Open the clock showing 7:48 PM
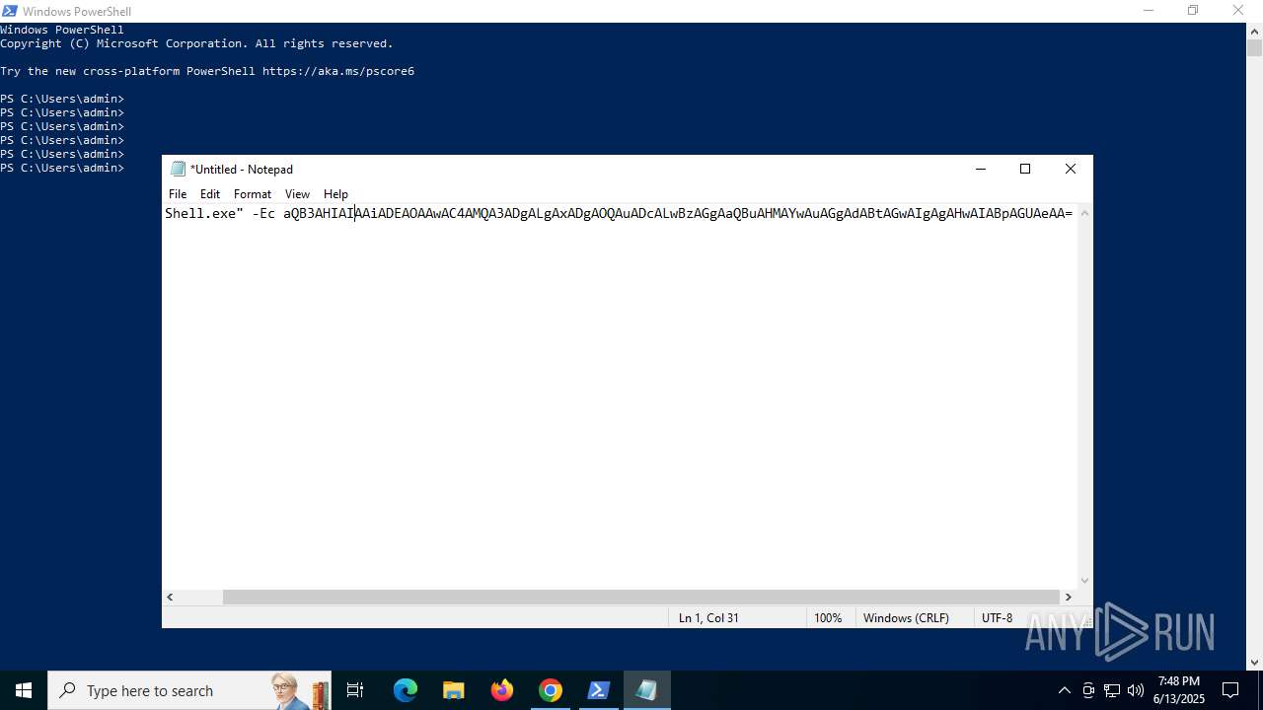Image resolution: width=1263 pixels, height=710 pixels. pos(1179,690)
